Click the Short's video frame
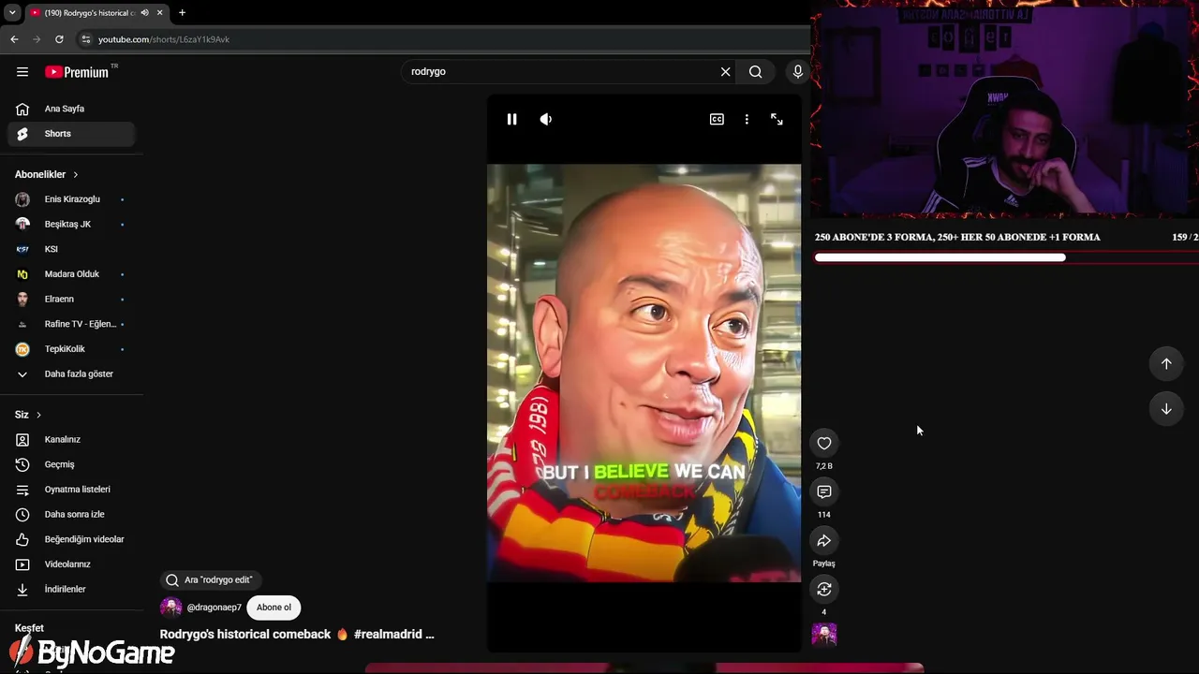This screenshot has width=1199, height=674. pos(644,373)
